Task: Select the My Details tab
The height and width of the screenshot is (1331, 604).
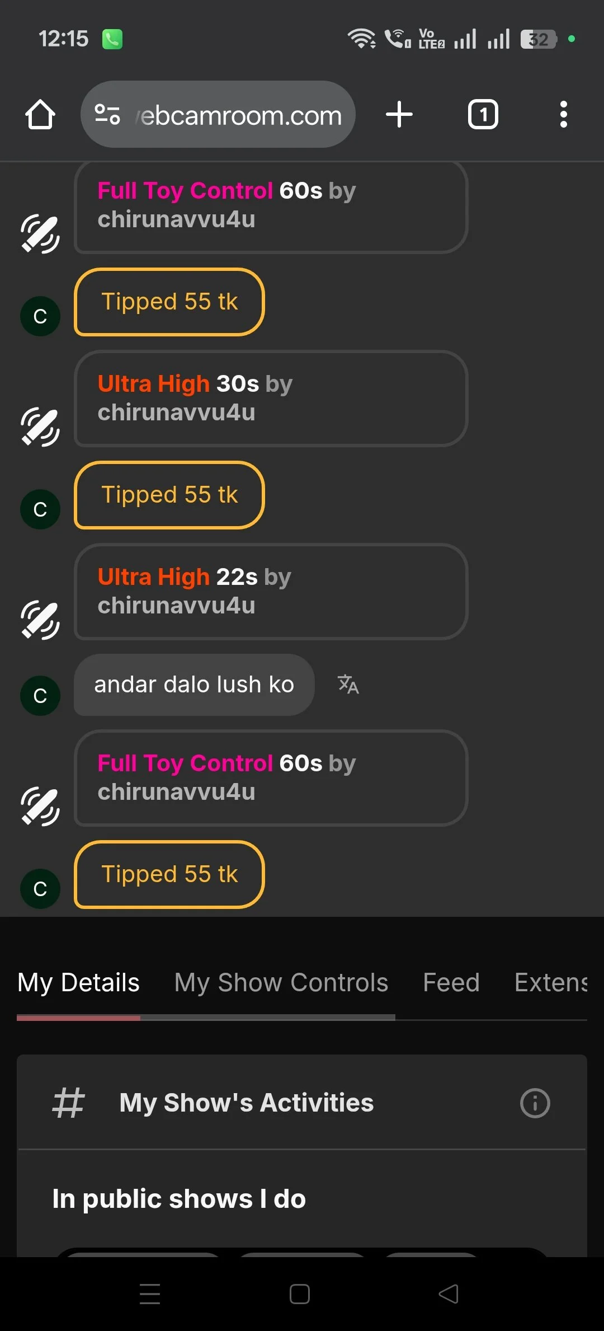Action: (78, 982)
